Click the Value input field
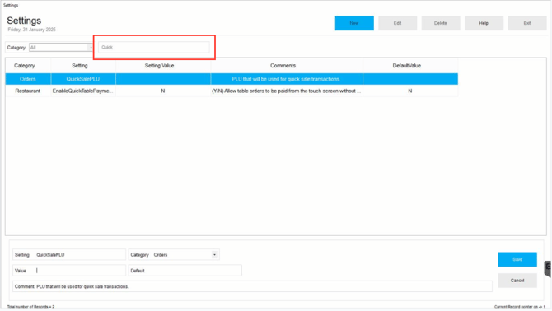The image size is (552, 311). (x=69, y=271)
